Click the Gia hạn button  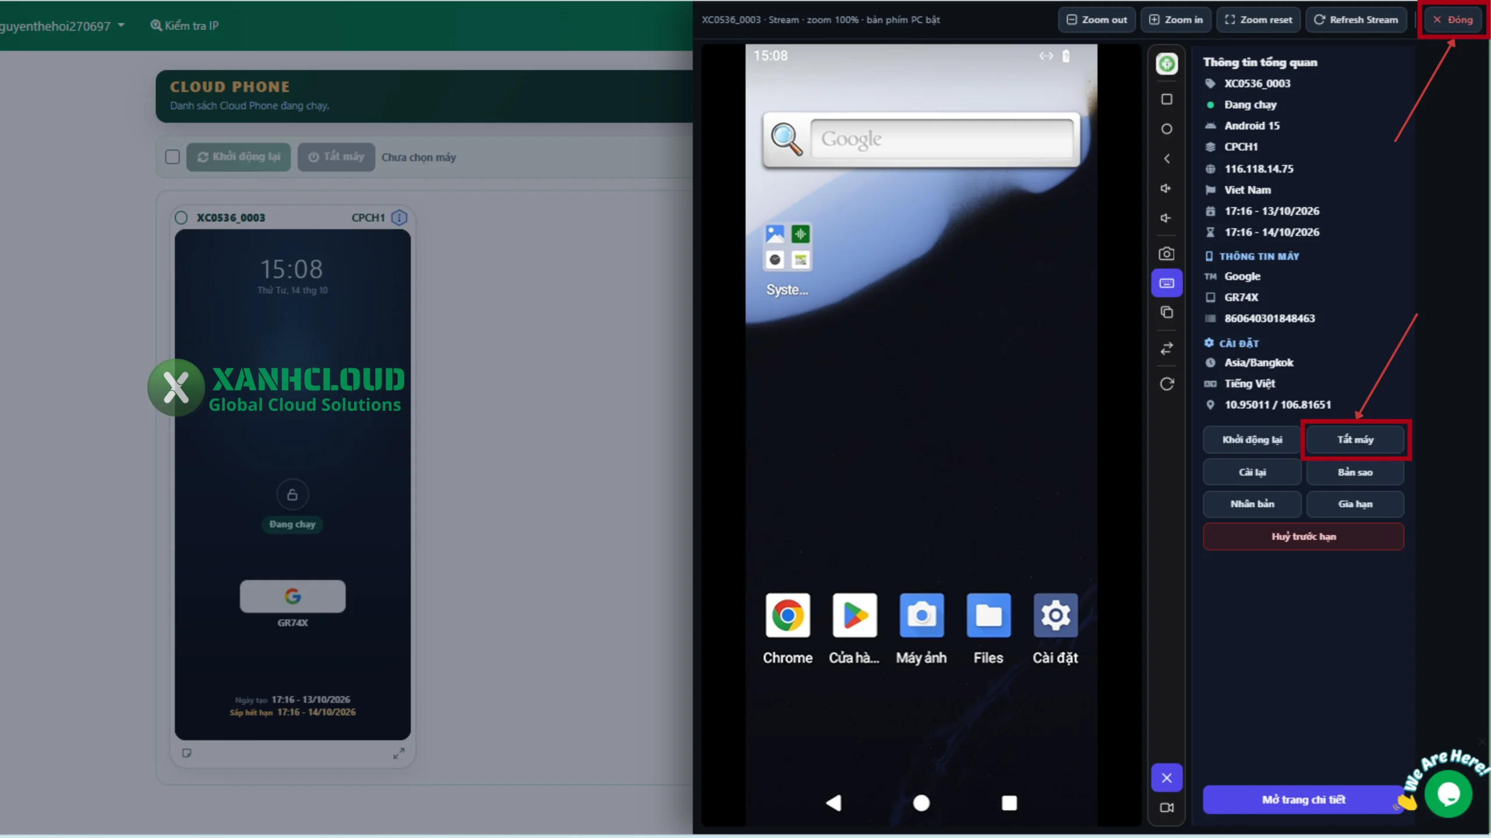coord(1355,504)
